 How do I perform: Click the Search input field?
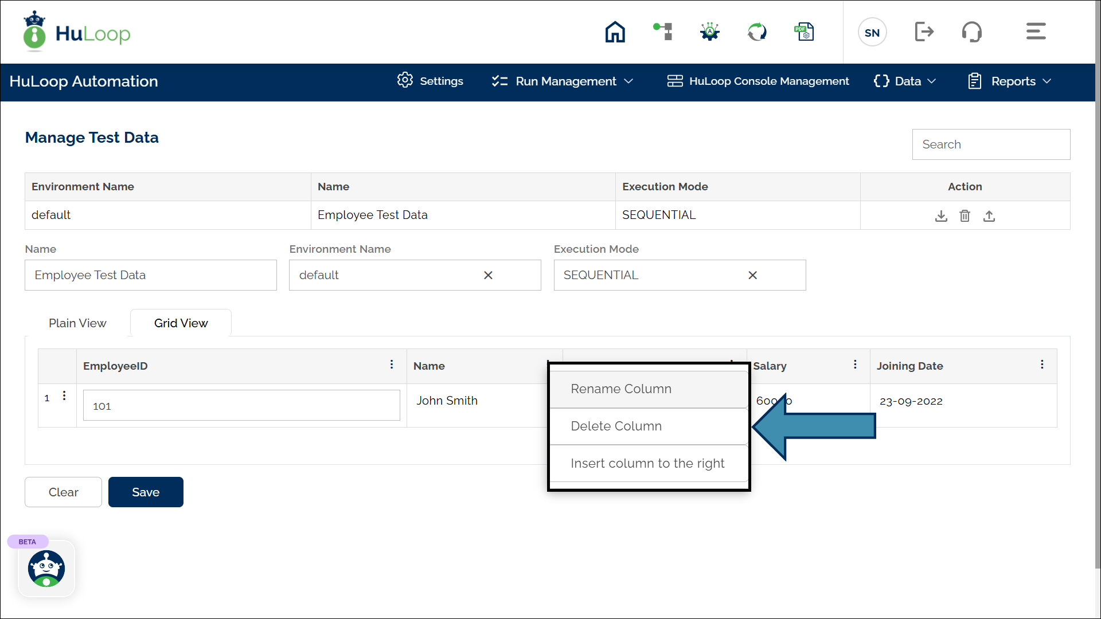[991, 144]
